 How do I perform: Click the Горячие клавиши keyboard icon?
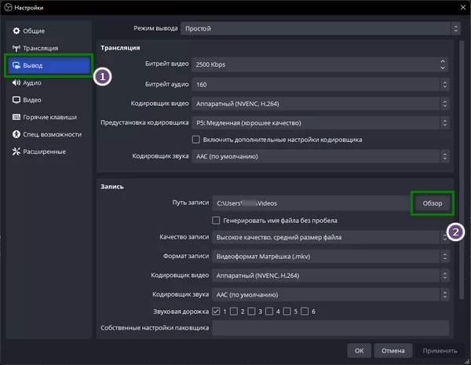point(16,117)
